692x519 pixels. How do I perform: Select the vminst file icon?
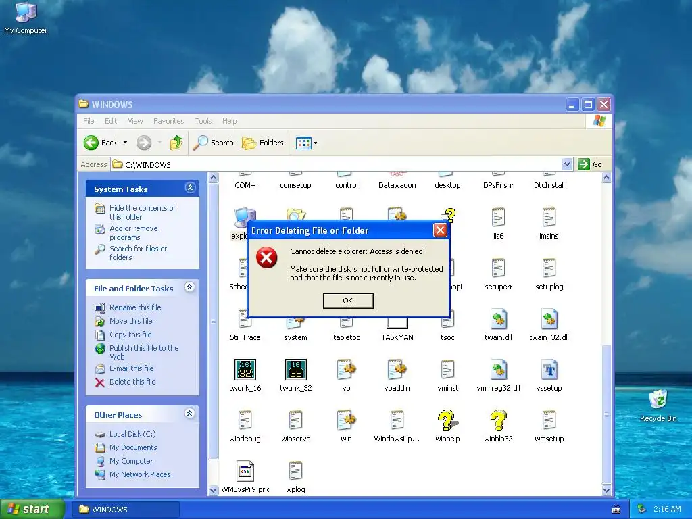pyautogui.click(x=447, y=370)
